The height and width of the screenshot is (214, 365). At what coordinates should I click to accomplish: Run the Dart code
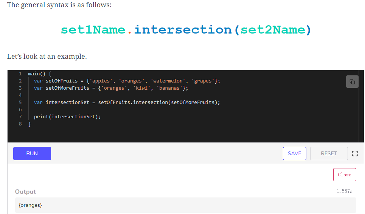point(32,153)
